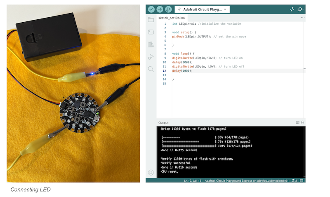Open the Serial Monitor
The image size is (330, 197).
pos(301,9)
